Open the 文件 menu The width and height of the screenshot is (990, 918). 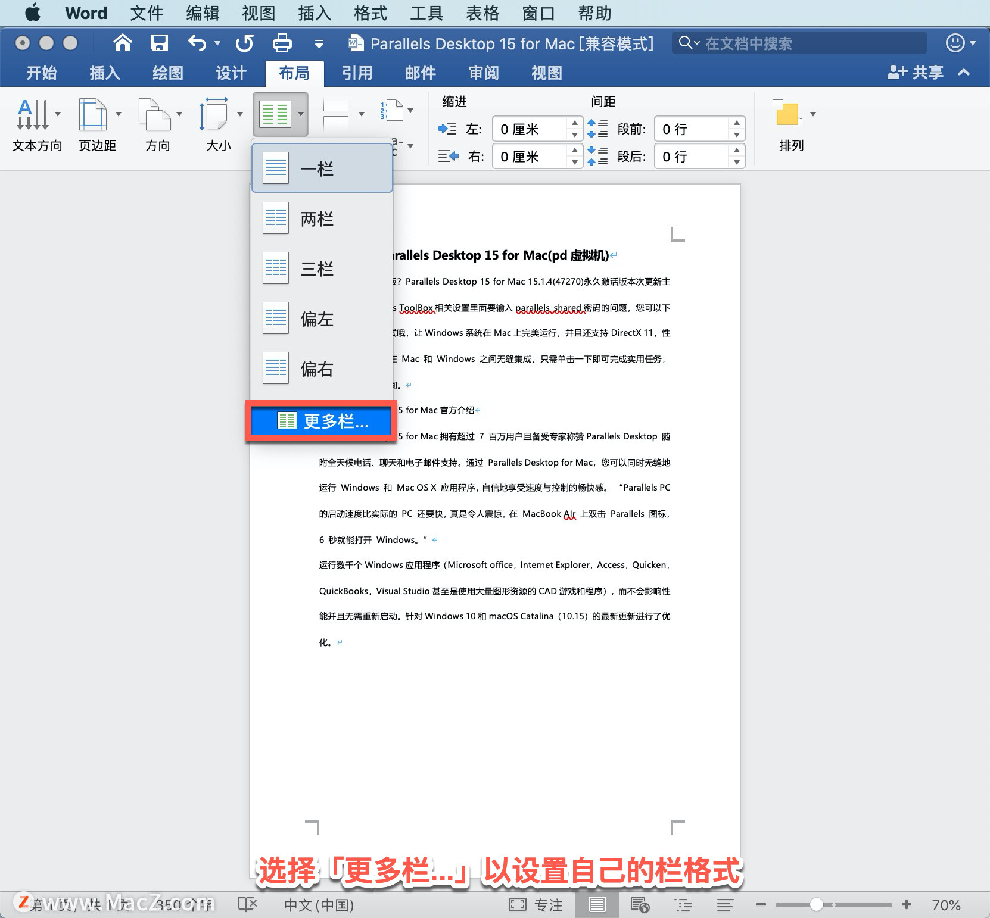[147, 13]
